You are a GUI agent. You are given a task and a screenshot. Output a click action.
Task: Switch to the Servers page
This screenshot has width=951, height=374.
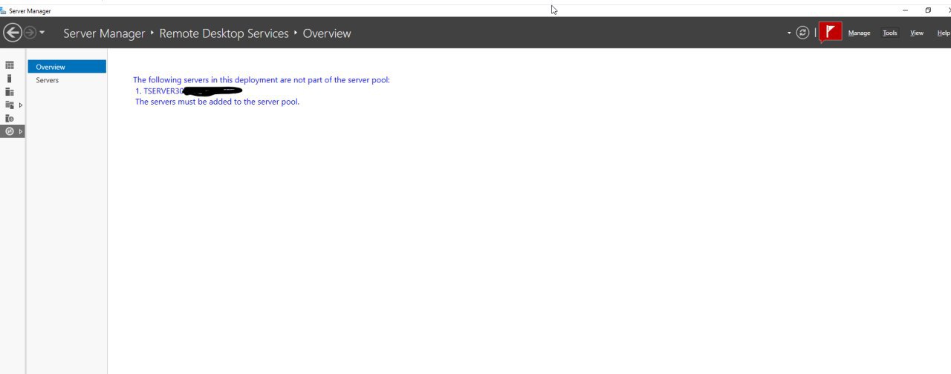(x=48, y=80)
